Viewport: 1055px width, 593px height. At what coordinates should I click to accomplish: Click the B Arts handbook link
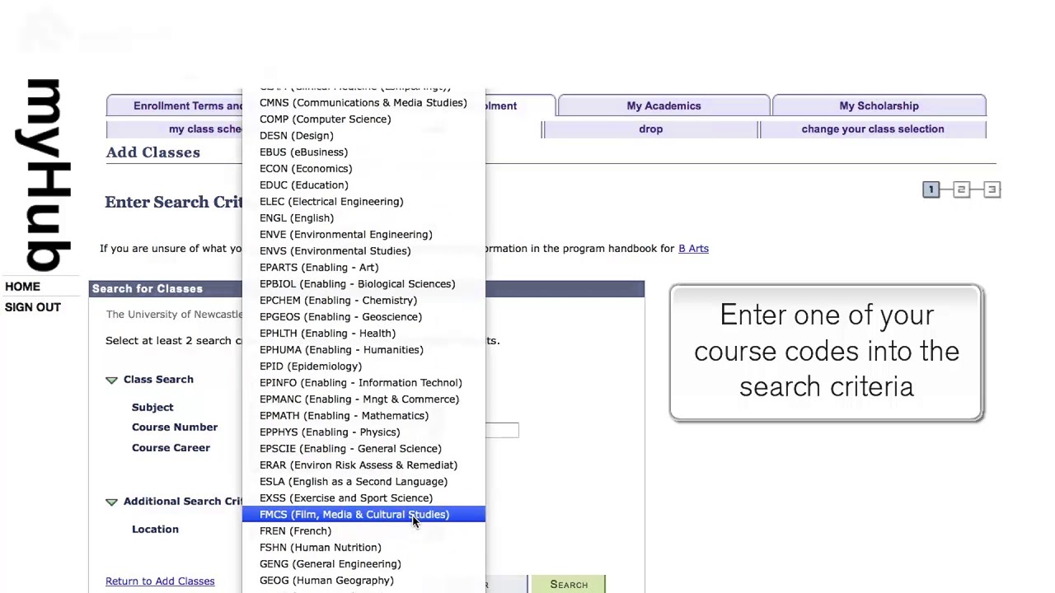[693, 249]
